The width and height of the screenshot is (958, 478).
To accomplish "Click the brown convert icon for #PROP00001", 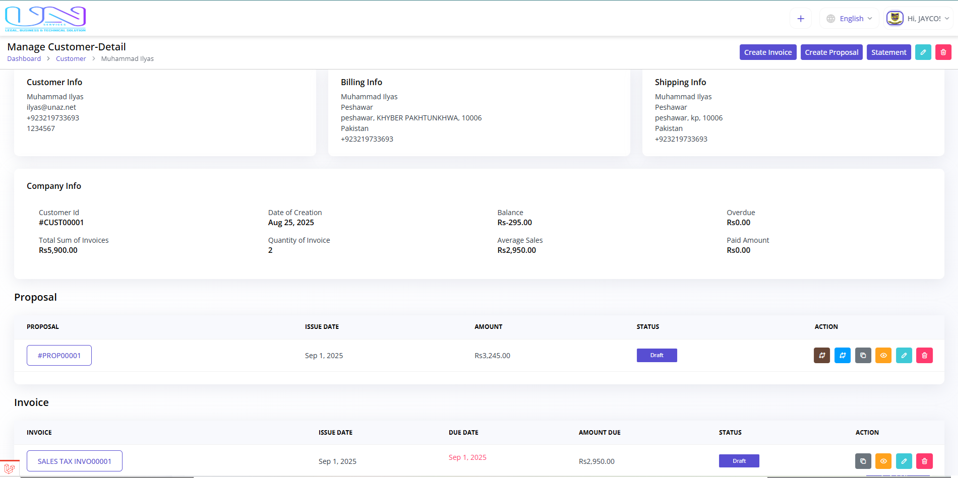I will pyautogui.click(x=821, y=356).
